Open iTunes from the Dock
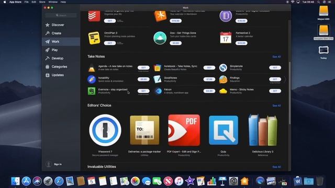The image size is (335, 188). 179,181
